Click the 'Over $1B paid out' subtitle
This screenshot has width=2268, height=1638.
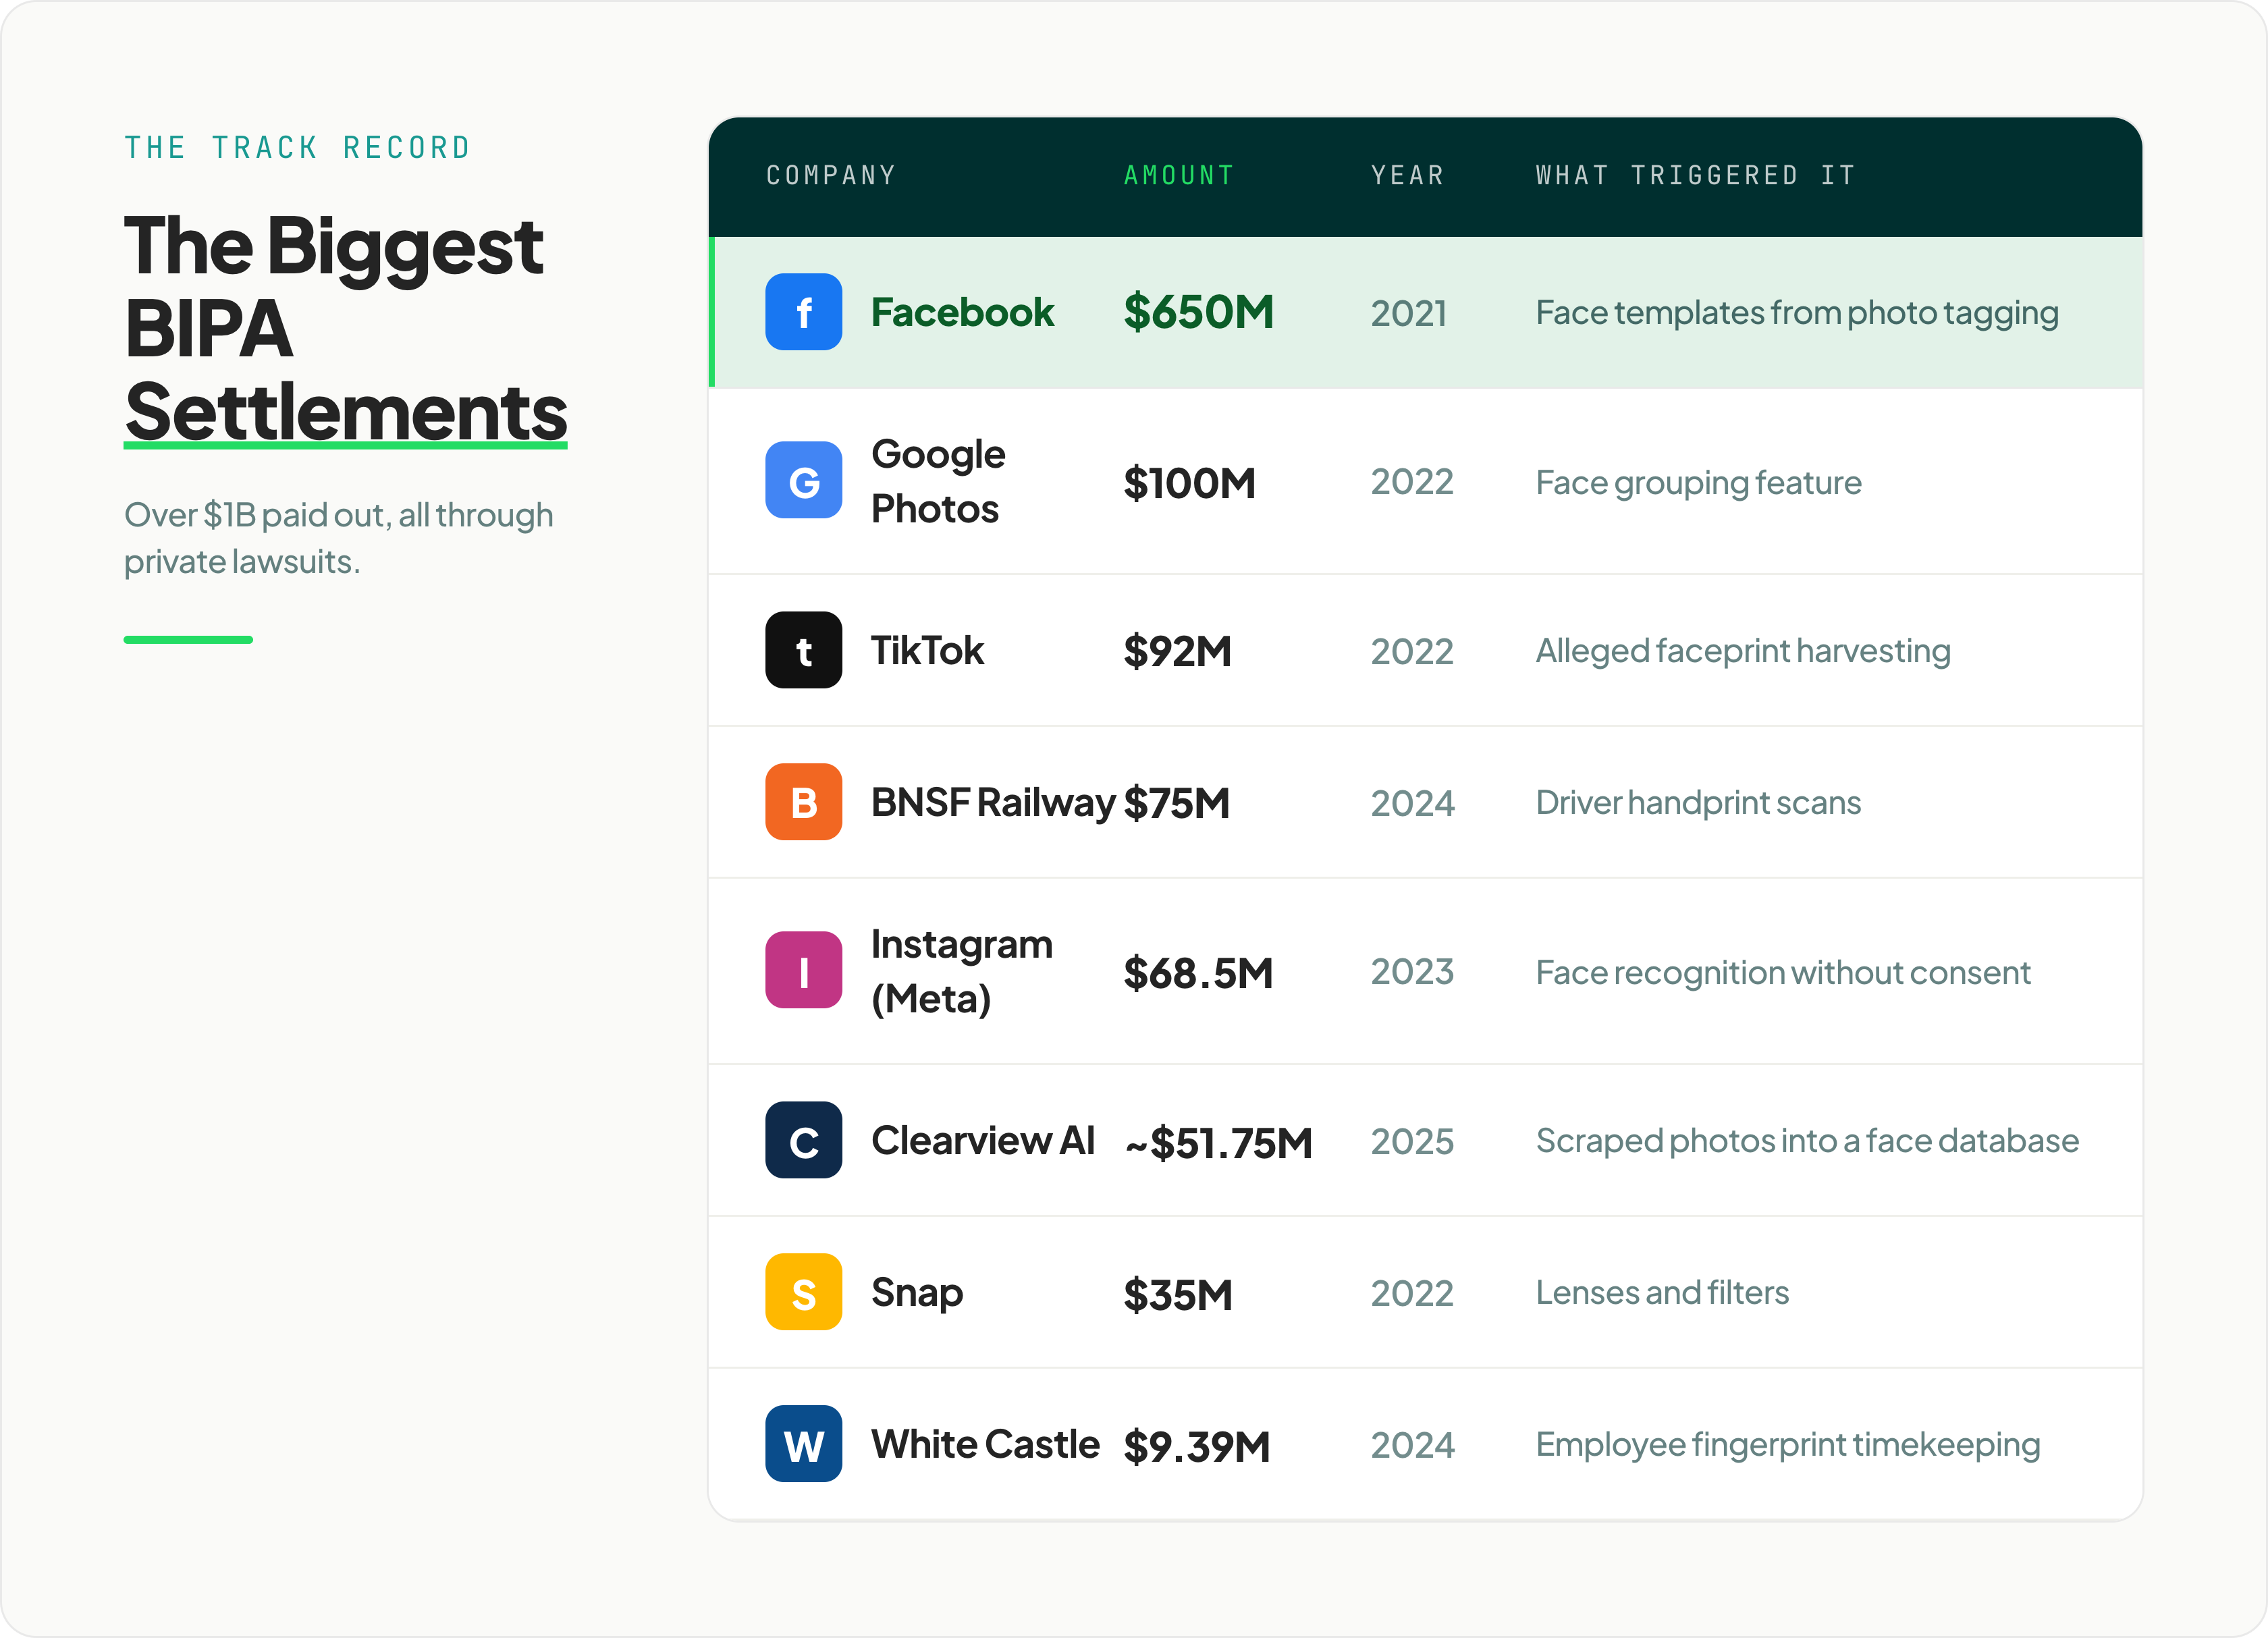338,538
